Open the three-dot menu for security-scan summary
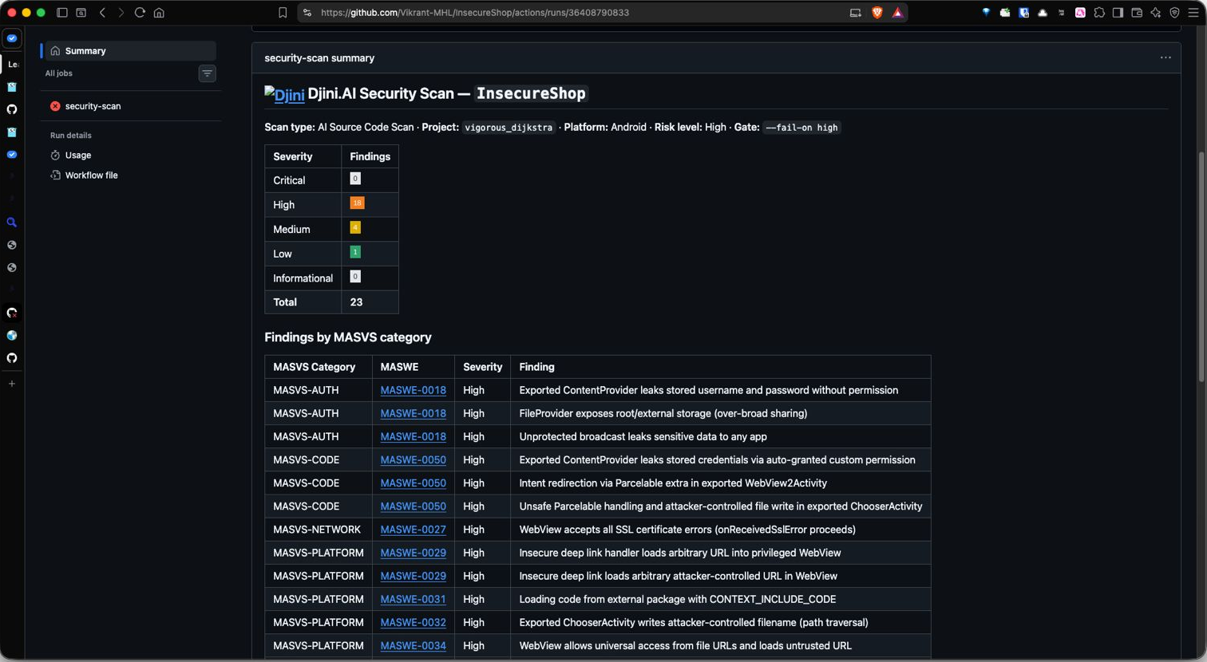 (x=1165, y=57)
